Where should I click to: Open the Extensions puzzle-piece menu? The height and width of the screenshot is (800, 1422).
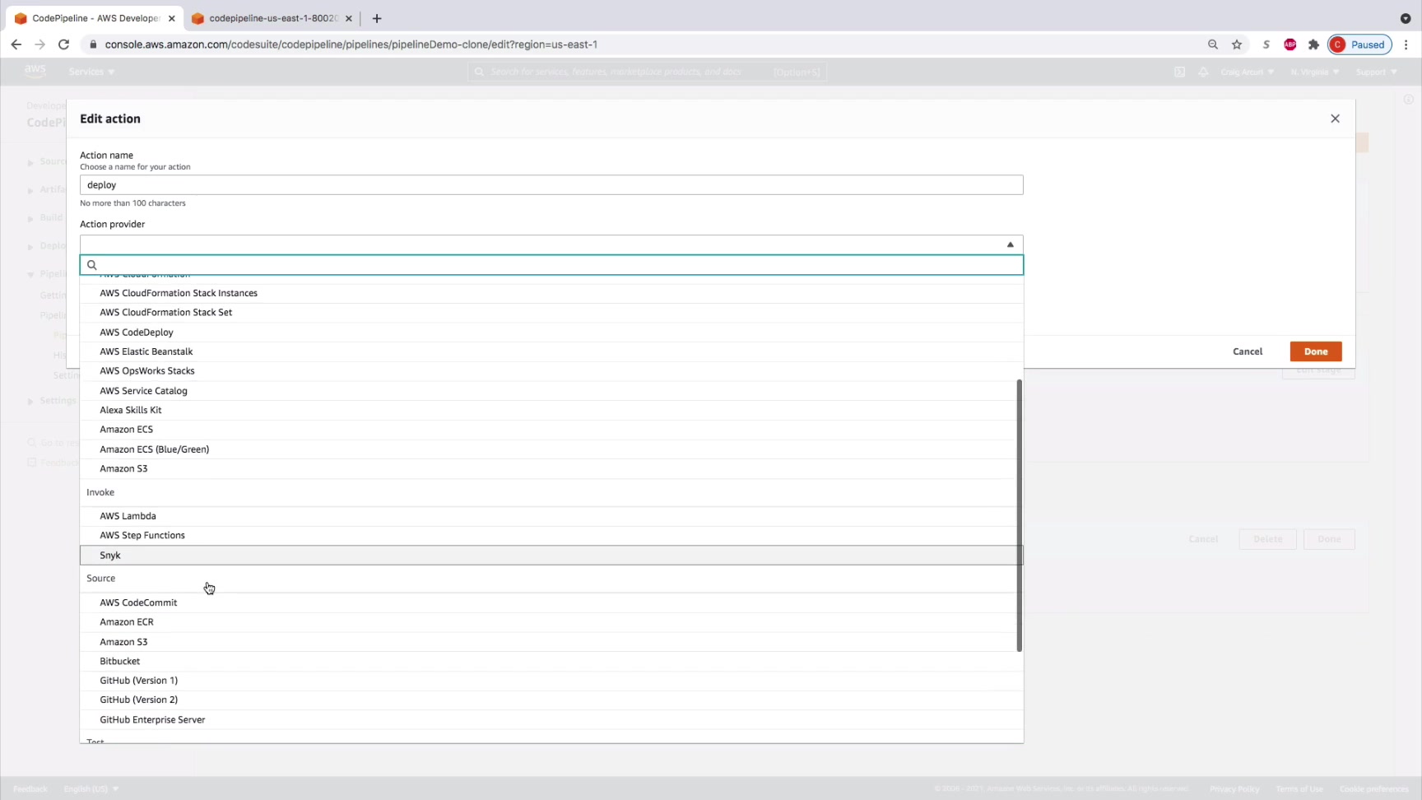coord(1313,44)
